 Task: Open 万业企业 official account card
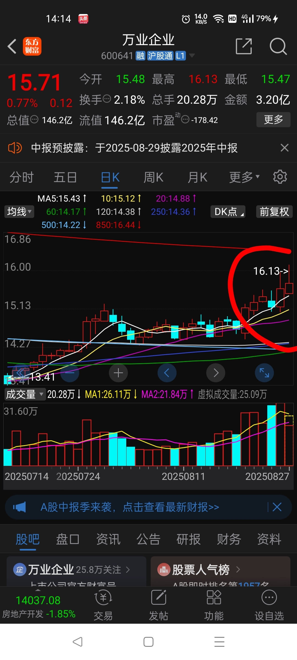pyautogui.click(x=76, y=571)
